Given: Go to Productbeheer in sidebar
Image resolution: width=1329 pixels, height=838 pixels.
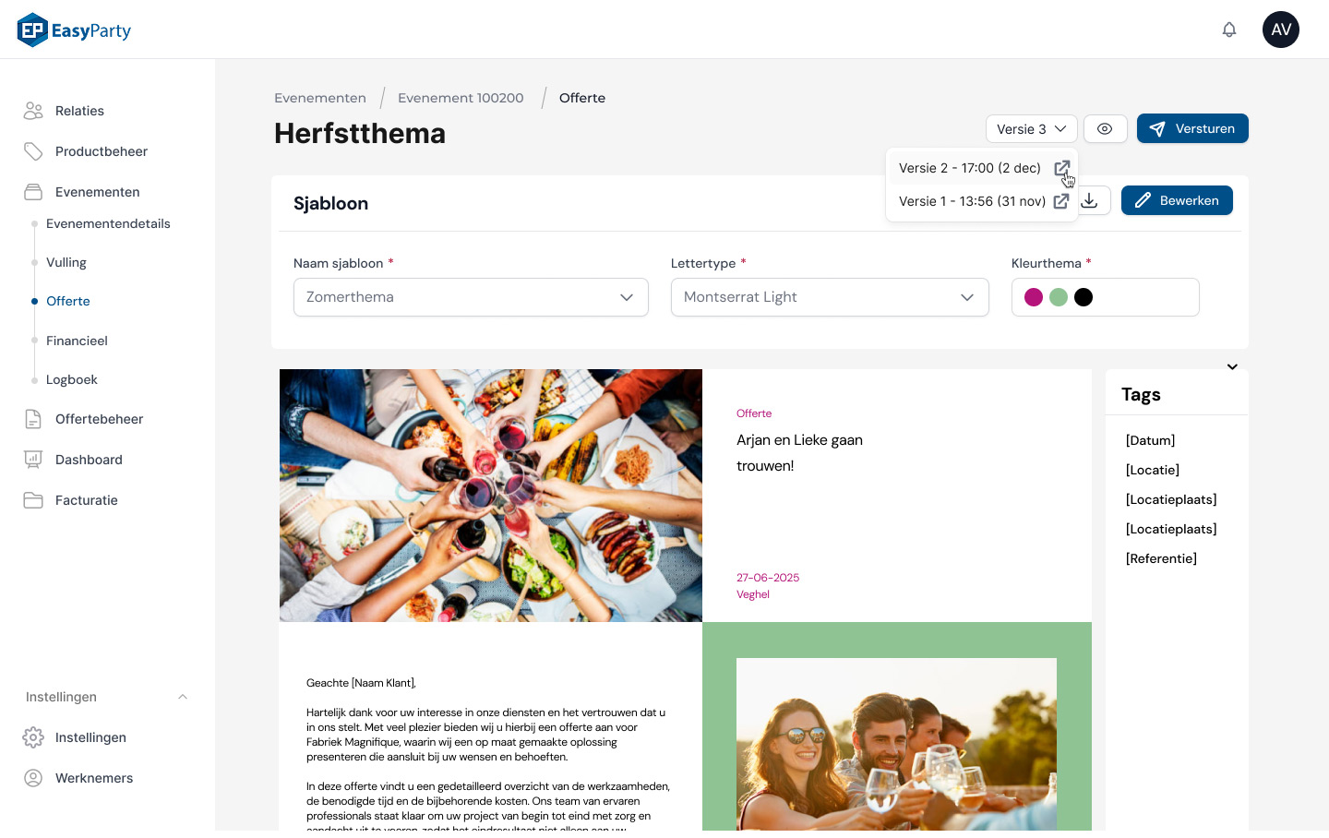Looking at the screenshot, I should [x=102, y=151].
